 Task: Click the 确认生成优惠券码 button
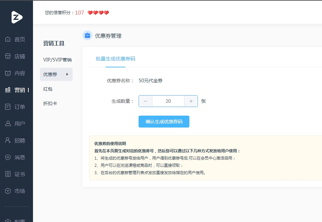click(164, 122)
